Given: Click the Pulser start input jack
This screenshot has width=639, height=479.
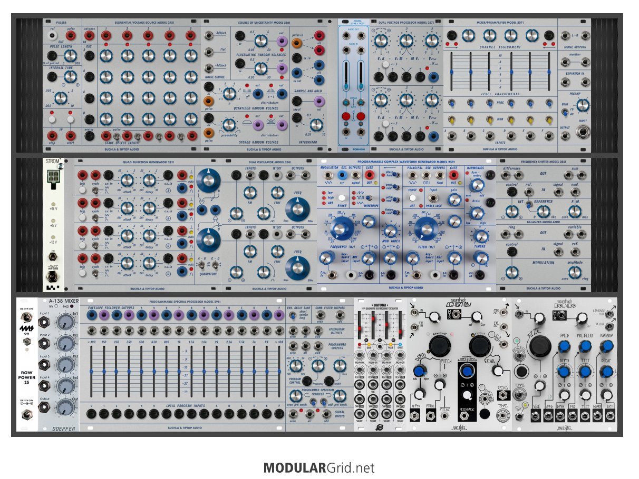Looking at the screenshot, I should (x=71, y=136).
